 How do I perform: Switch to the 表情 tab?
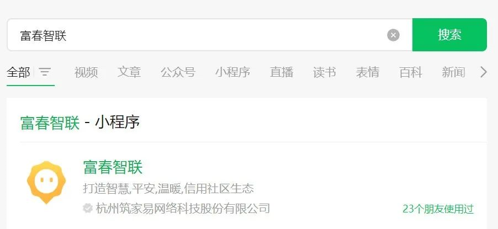point(368,72)
